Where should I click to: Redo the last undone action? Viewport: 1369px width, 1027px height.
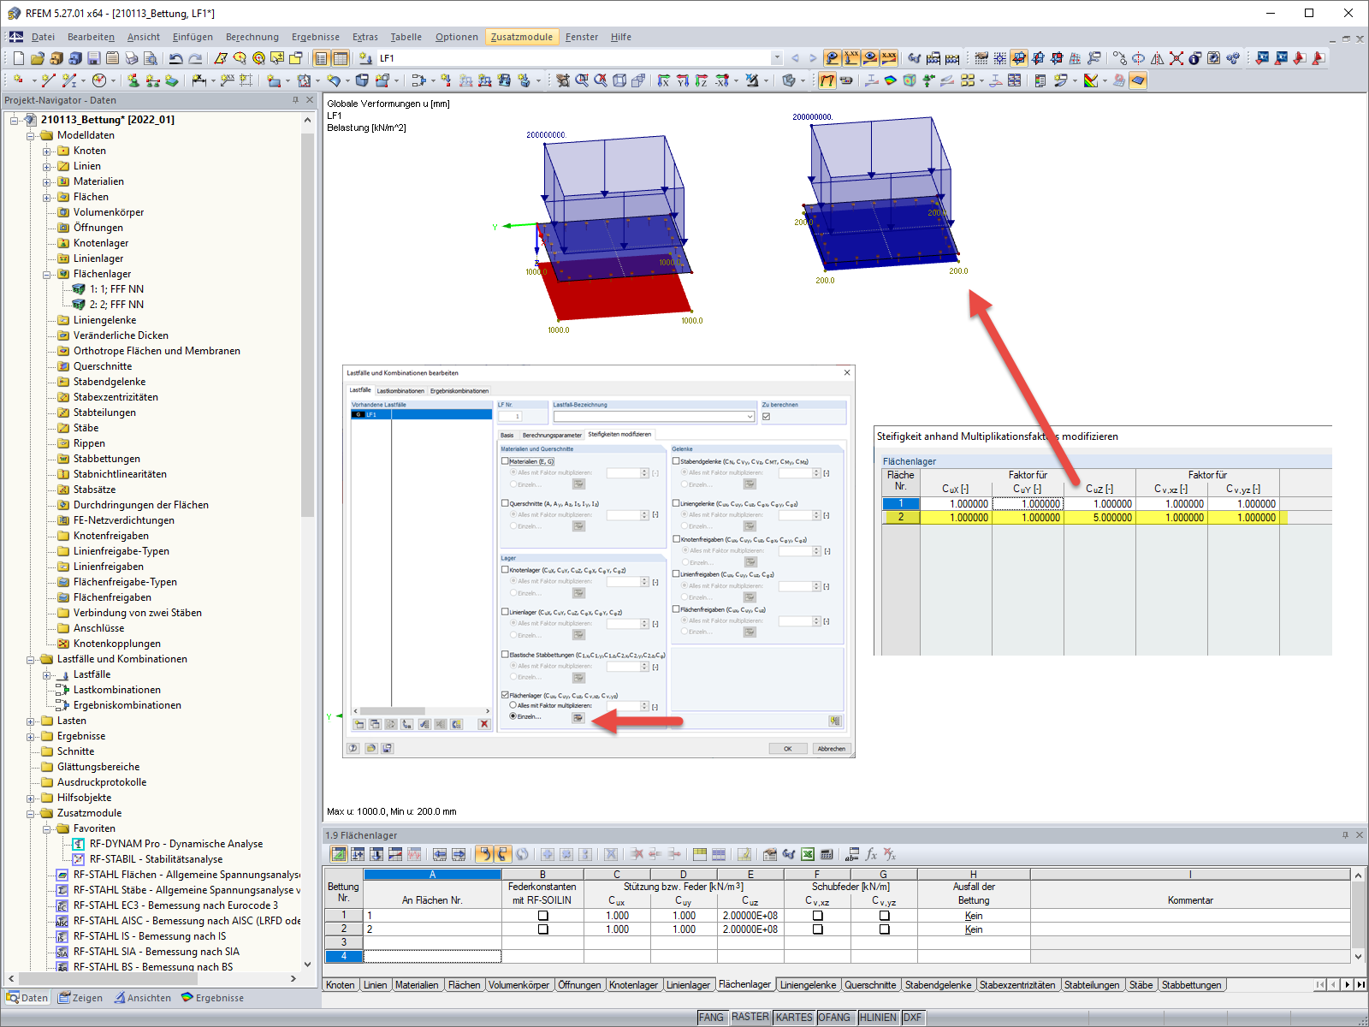(x=195, y=58)
